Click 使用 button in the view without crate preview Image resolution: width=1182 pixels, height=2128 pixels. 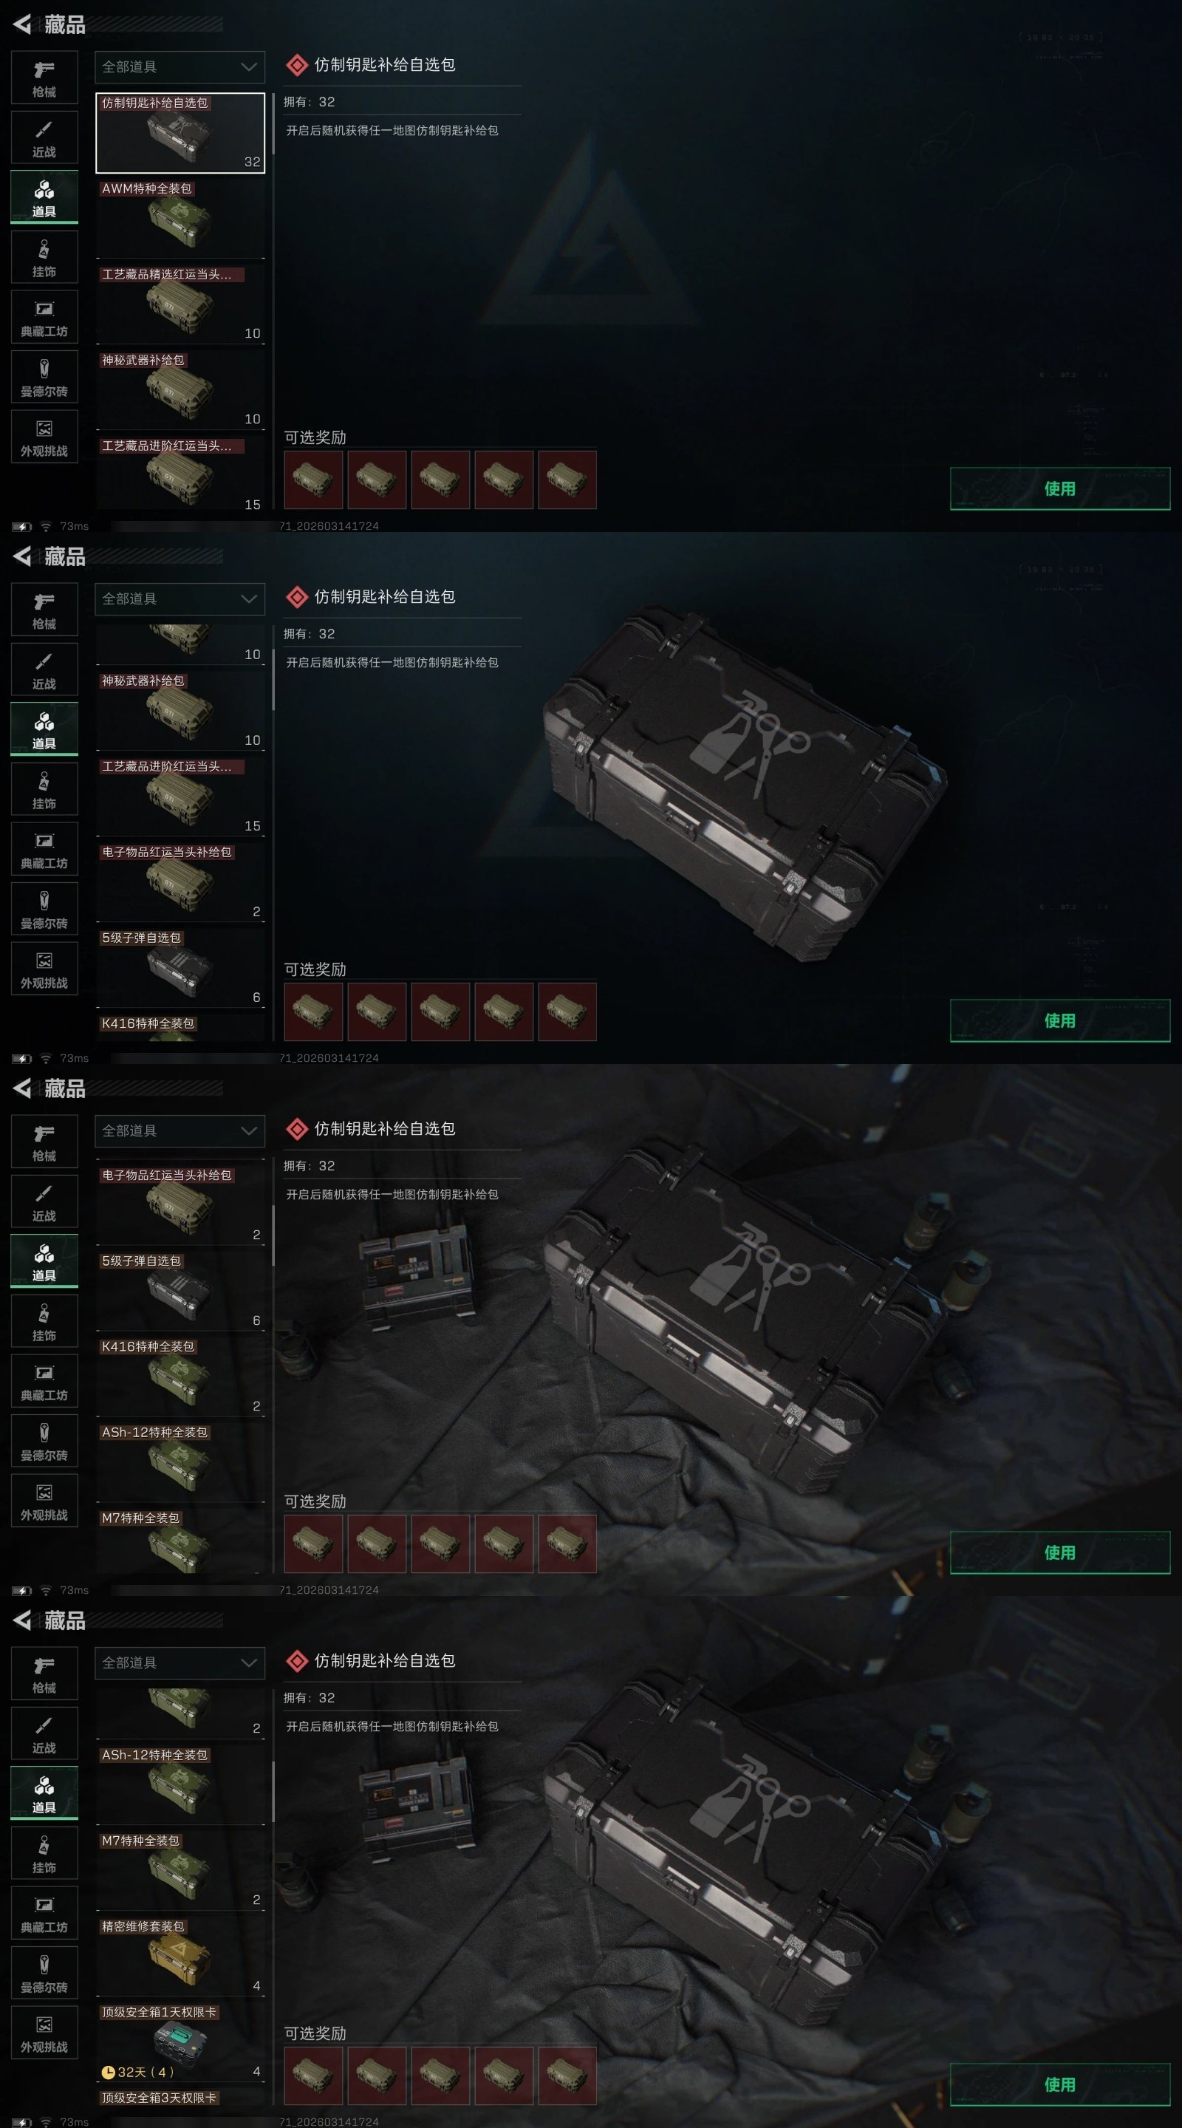pos(1060,488)
